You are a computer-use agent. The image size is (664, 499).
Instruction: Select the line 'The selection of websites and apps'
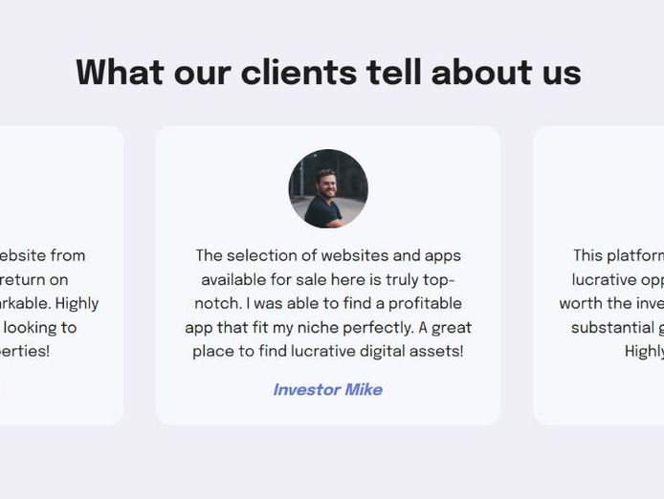coord(328,255)
